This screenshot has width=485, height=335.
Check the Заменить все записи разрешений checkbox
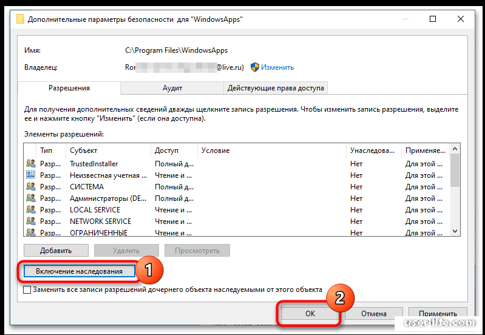click(x=27, y=290)
